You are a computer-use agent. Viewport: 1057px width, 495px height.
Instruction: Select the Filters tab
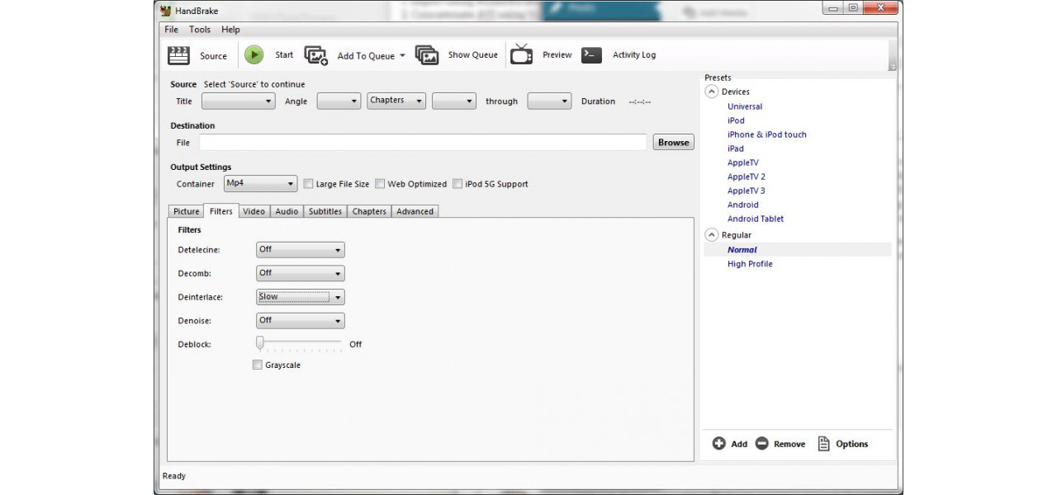221,211
